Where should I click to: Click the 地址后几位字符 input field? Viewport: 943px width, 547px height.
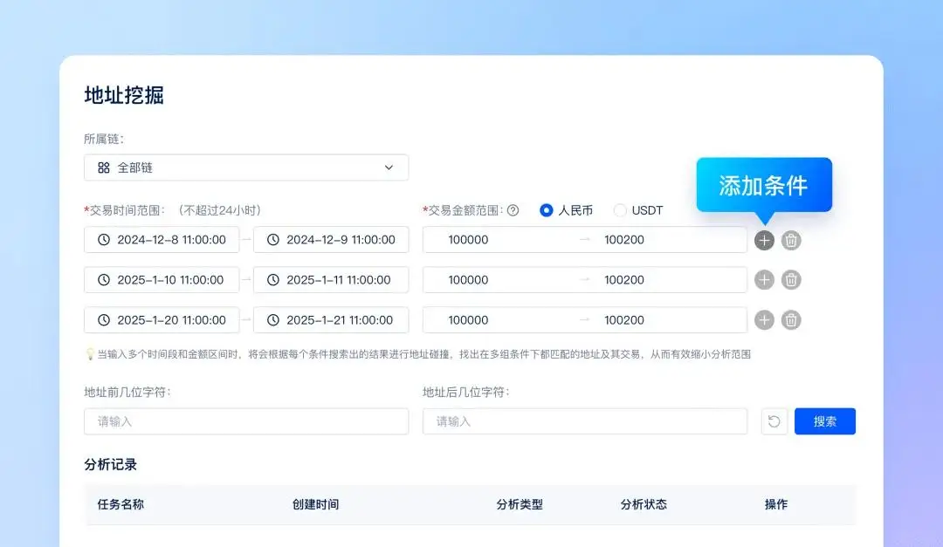(x=585, y=421)
